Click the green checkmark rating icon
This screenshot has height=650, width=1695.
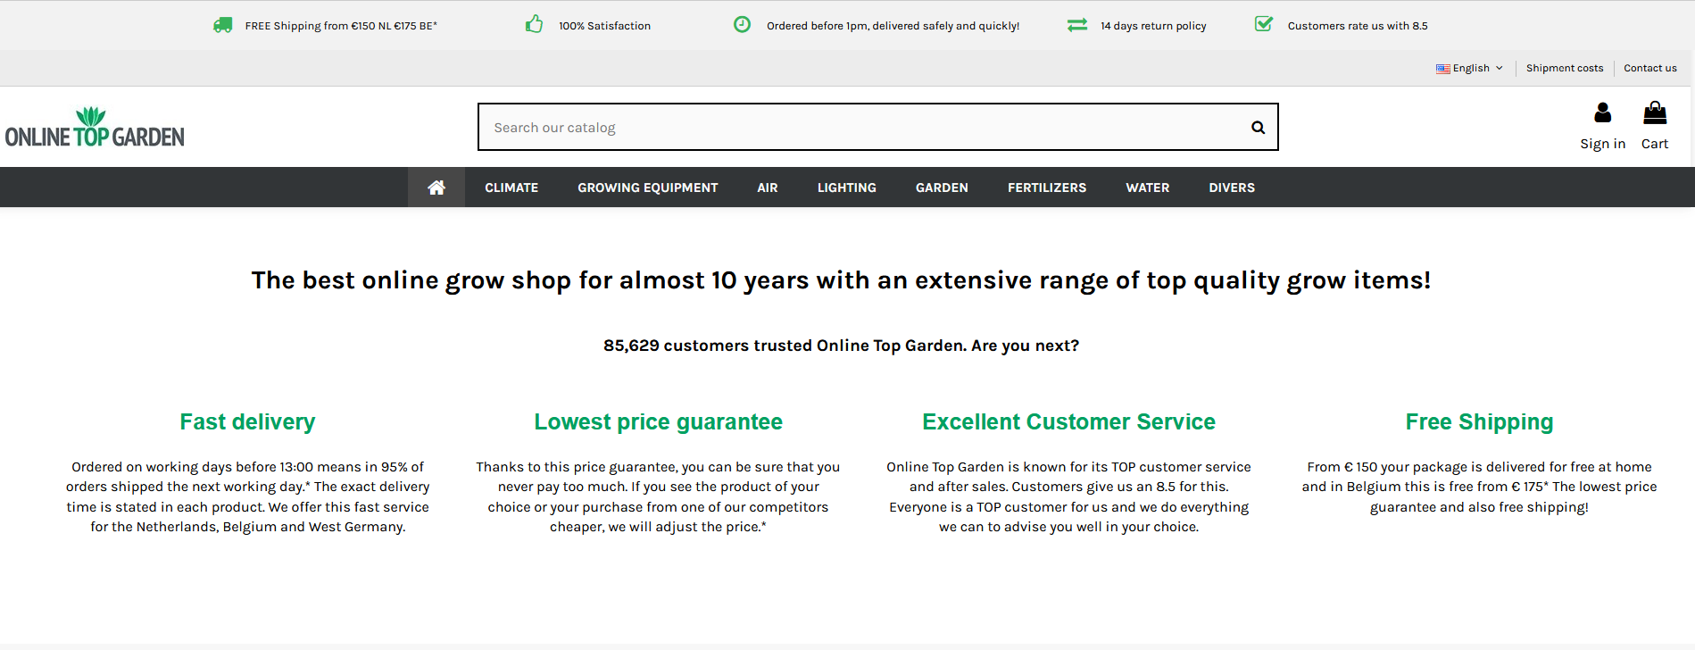click(x=1264, y=24)
